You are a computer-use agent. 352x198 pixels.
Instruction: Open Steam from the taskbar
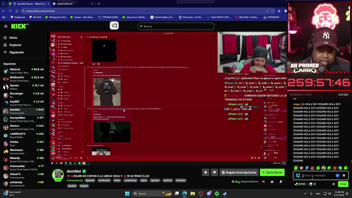click(x=225, y=194)
